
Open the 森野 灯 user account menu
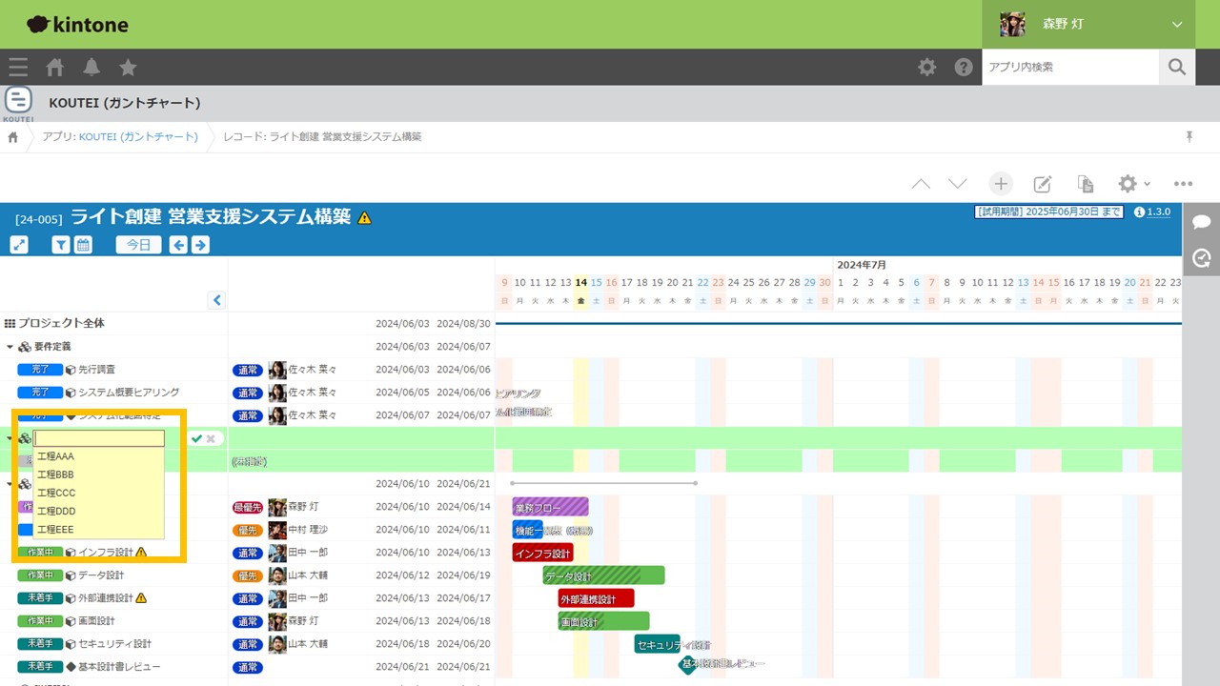[1088, 24]
